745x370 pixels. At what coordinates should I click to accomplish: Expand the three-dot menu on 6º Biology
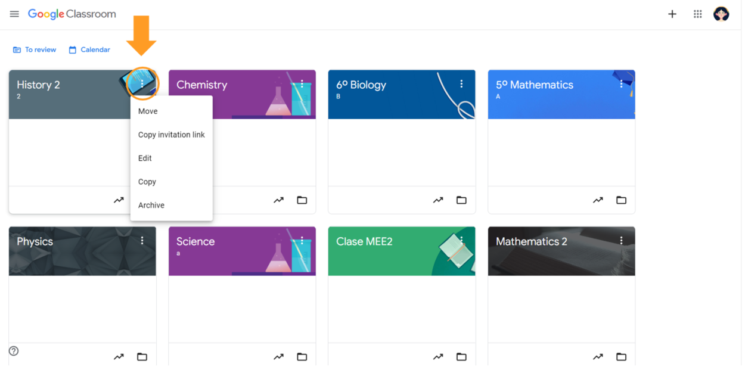point(461,84)
